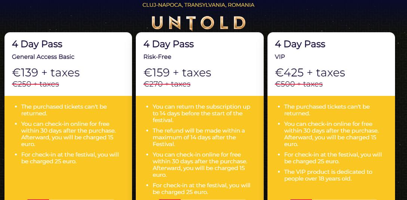Click the VIP over 18 years old note

pos(328,175)
